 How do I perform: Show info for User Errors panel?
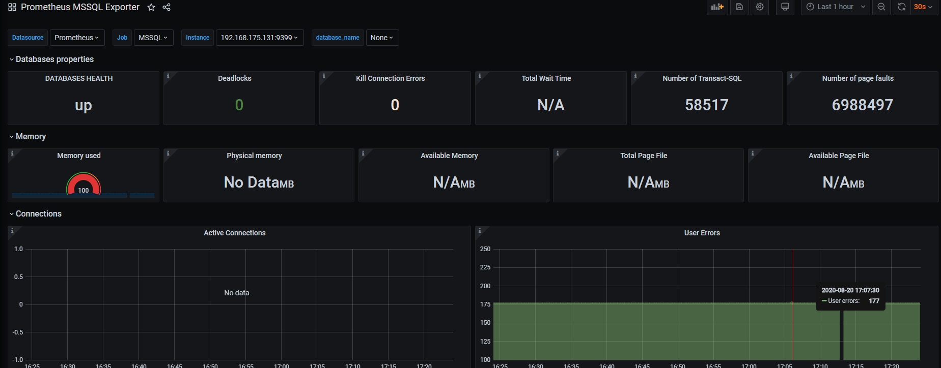480,231
